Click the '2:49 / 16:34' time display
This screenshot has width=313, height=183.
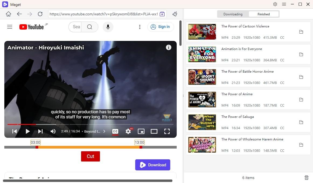click(x=71, y=131)
